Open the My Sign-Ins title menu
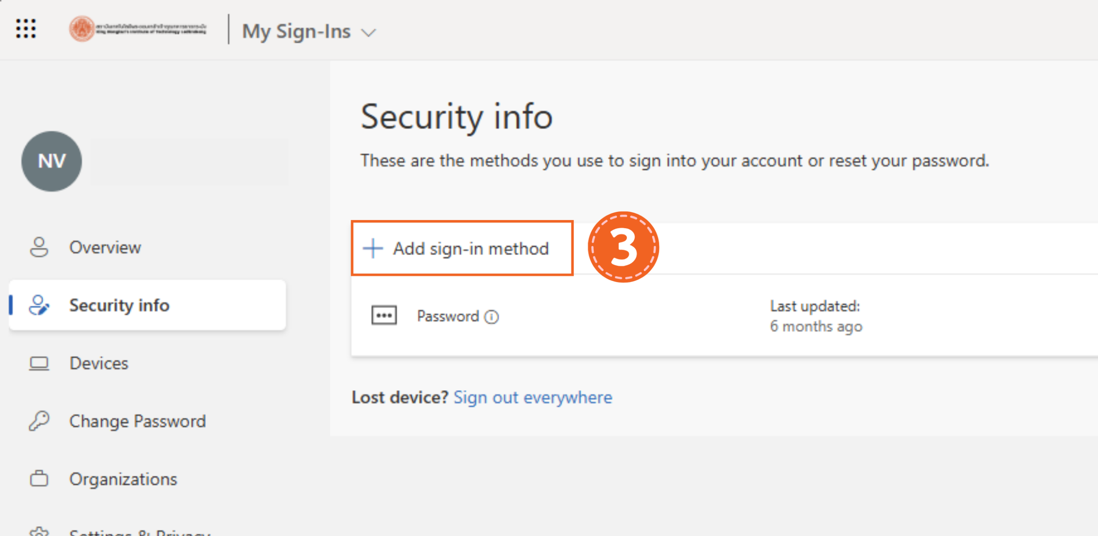Screen dimensions: 1098x536 click(296, 32)
